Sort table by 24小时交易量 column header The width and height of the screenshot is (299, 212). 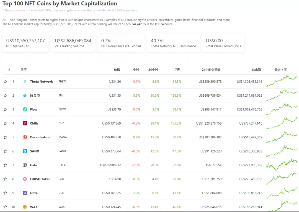pyautogui.click(x=211, y=70)
